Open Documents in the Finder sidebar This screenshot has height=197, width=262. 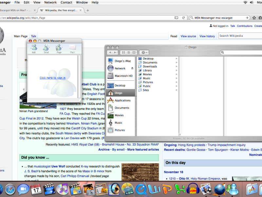pos(121,108)
